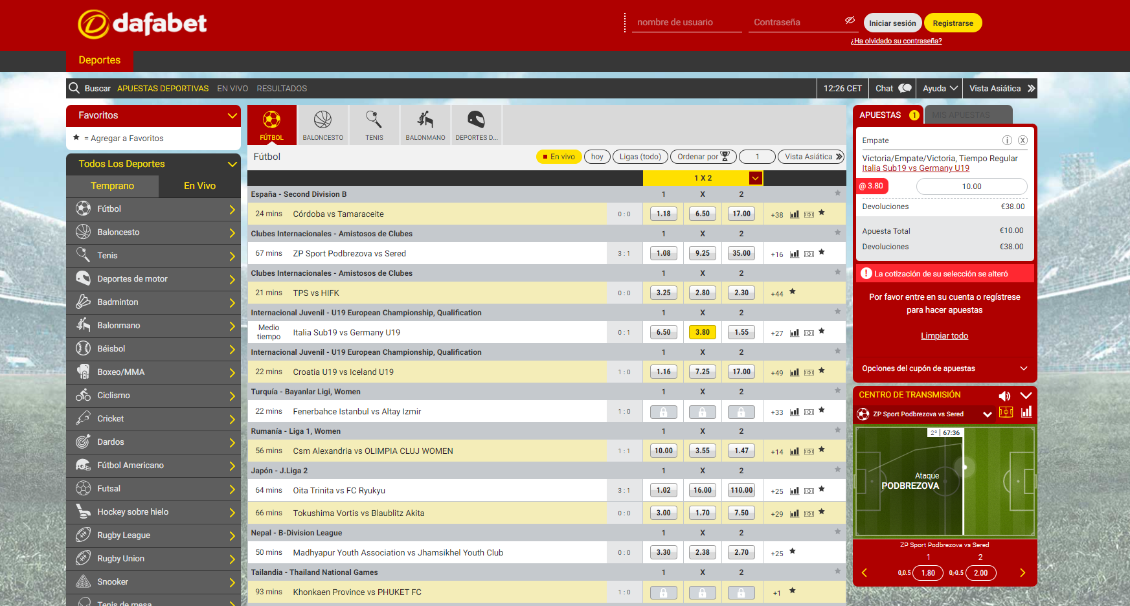Screen dimensions: 1130x606
Task: Expand Opciones del cupón de apuestas
Action: pos(945,368)
